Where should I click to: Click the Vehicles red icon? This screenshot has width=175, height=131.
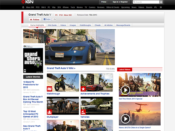point(83,112)
